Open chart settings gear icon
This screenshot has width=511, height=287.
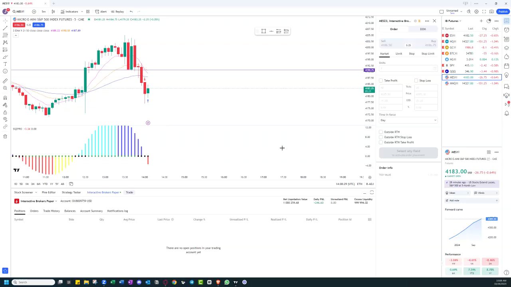pyautogui.click(x=476, y=12)
